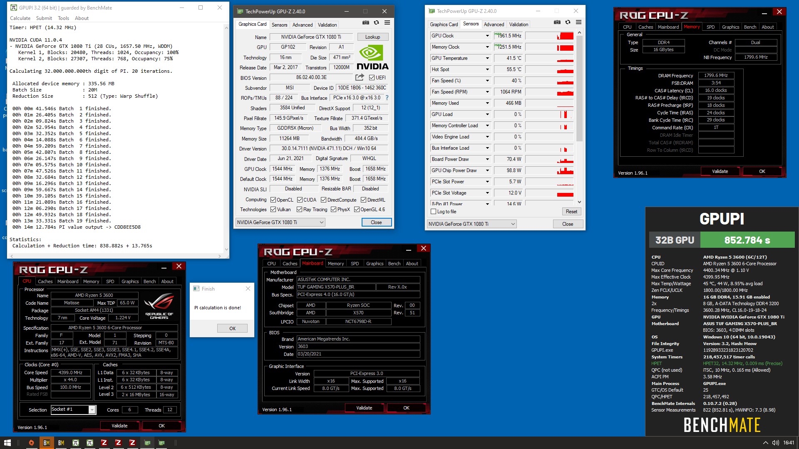Image resolution: width=799 pixels, height=449 pixels.
Task: Click the second CPU-Z taskbar icon
Action: 118,443
